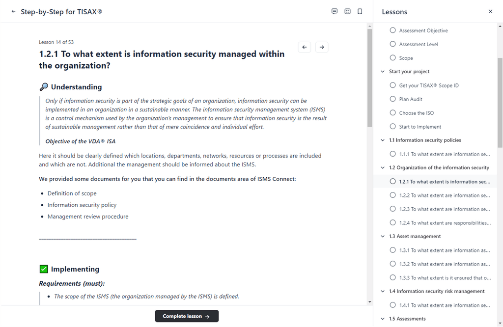Screen dimensions: 503x327
Task: Collapse the 1.3 Asset management section
Action: (x=383, y=236)
